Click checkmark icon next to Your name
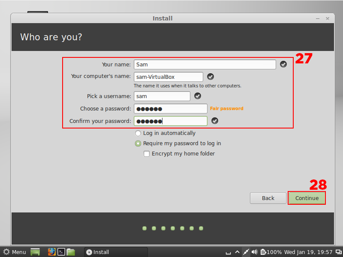 283,64
